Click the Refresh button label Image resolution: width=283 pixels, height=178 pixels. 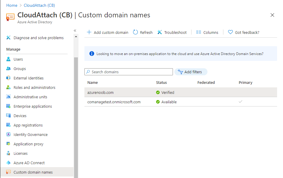[x=146, y=32]
